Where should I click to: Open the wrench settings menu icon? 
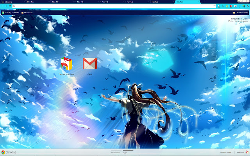(x=248, y=6)
